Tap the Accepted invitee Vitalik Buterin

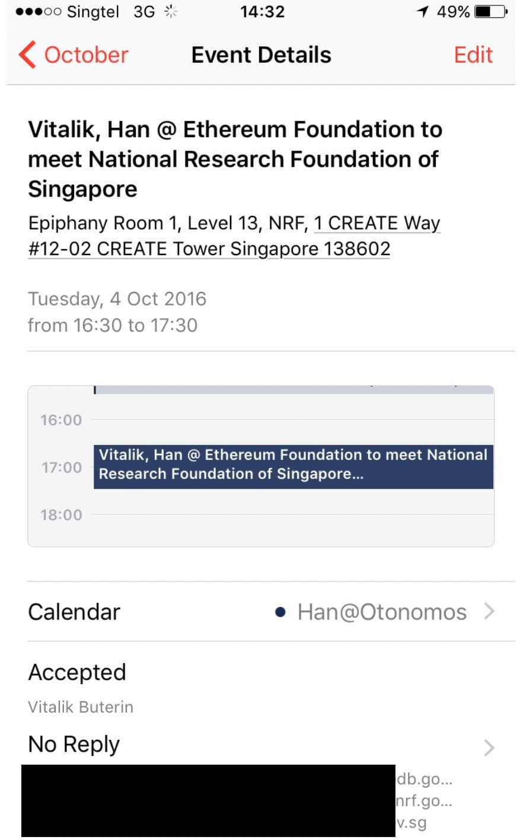[x=81, y=707]
